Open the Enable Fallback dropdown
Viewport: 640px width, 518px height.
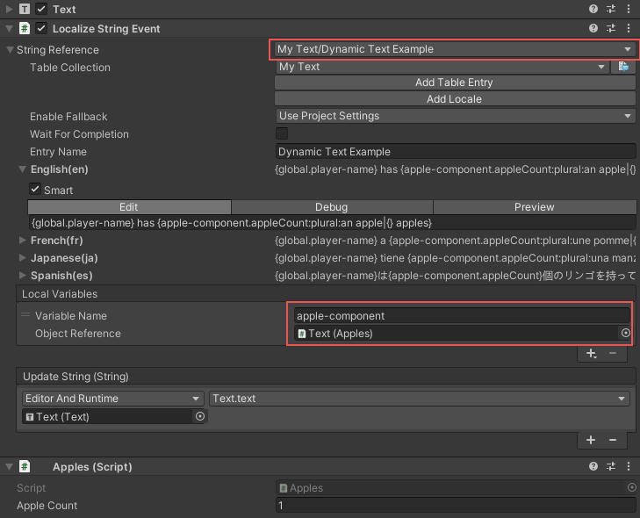click(455, 116)
